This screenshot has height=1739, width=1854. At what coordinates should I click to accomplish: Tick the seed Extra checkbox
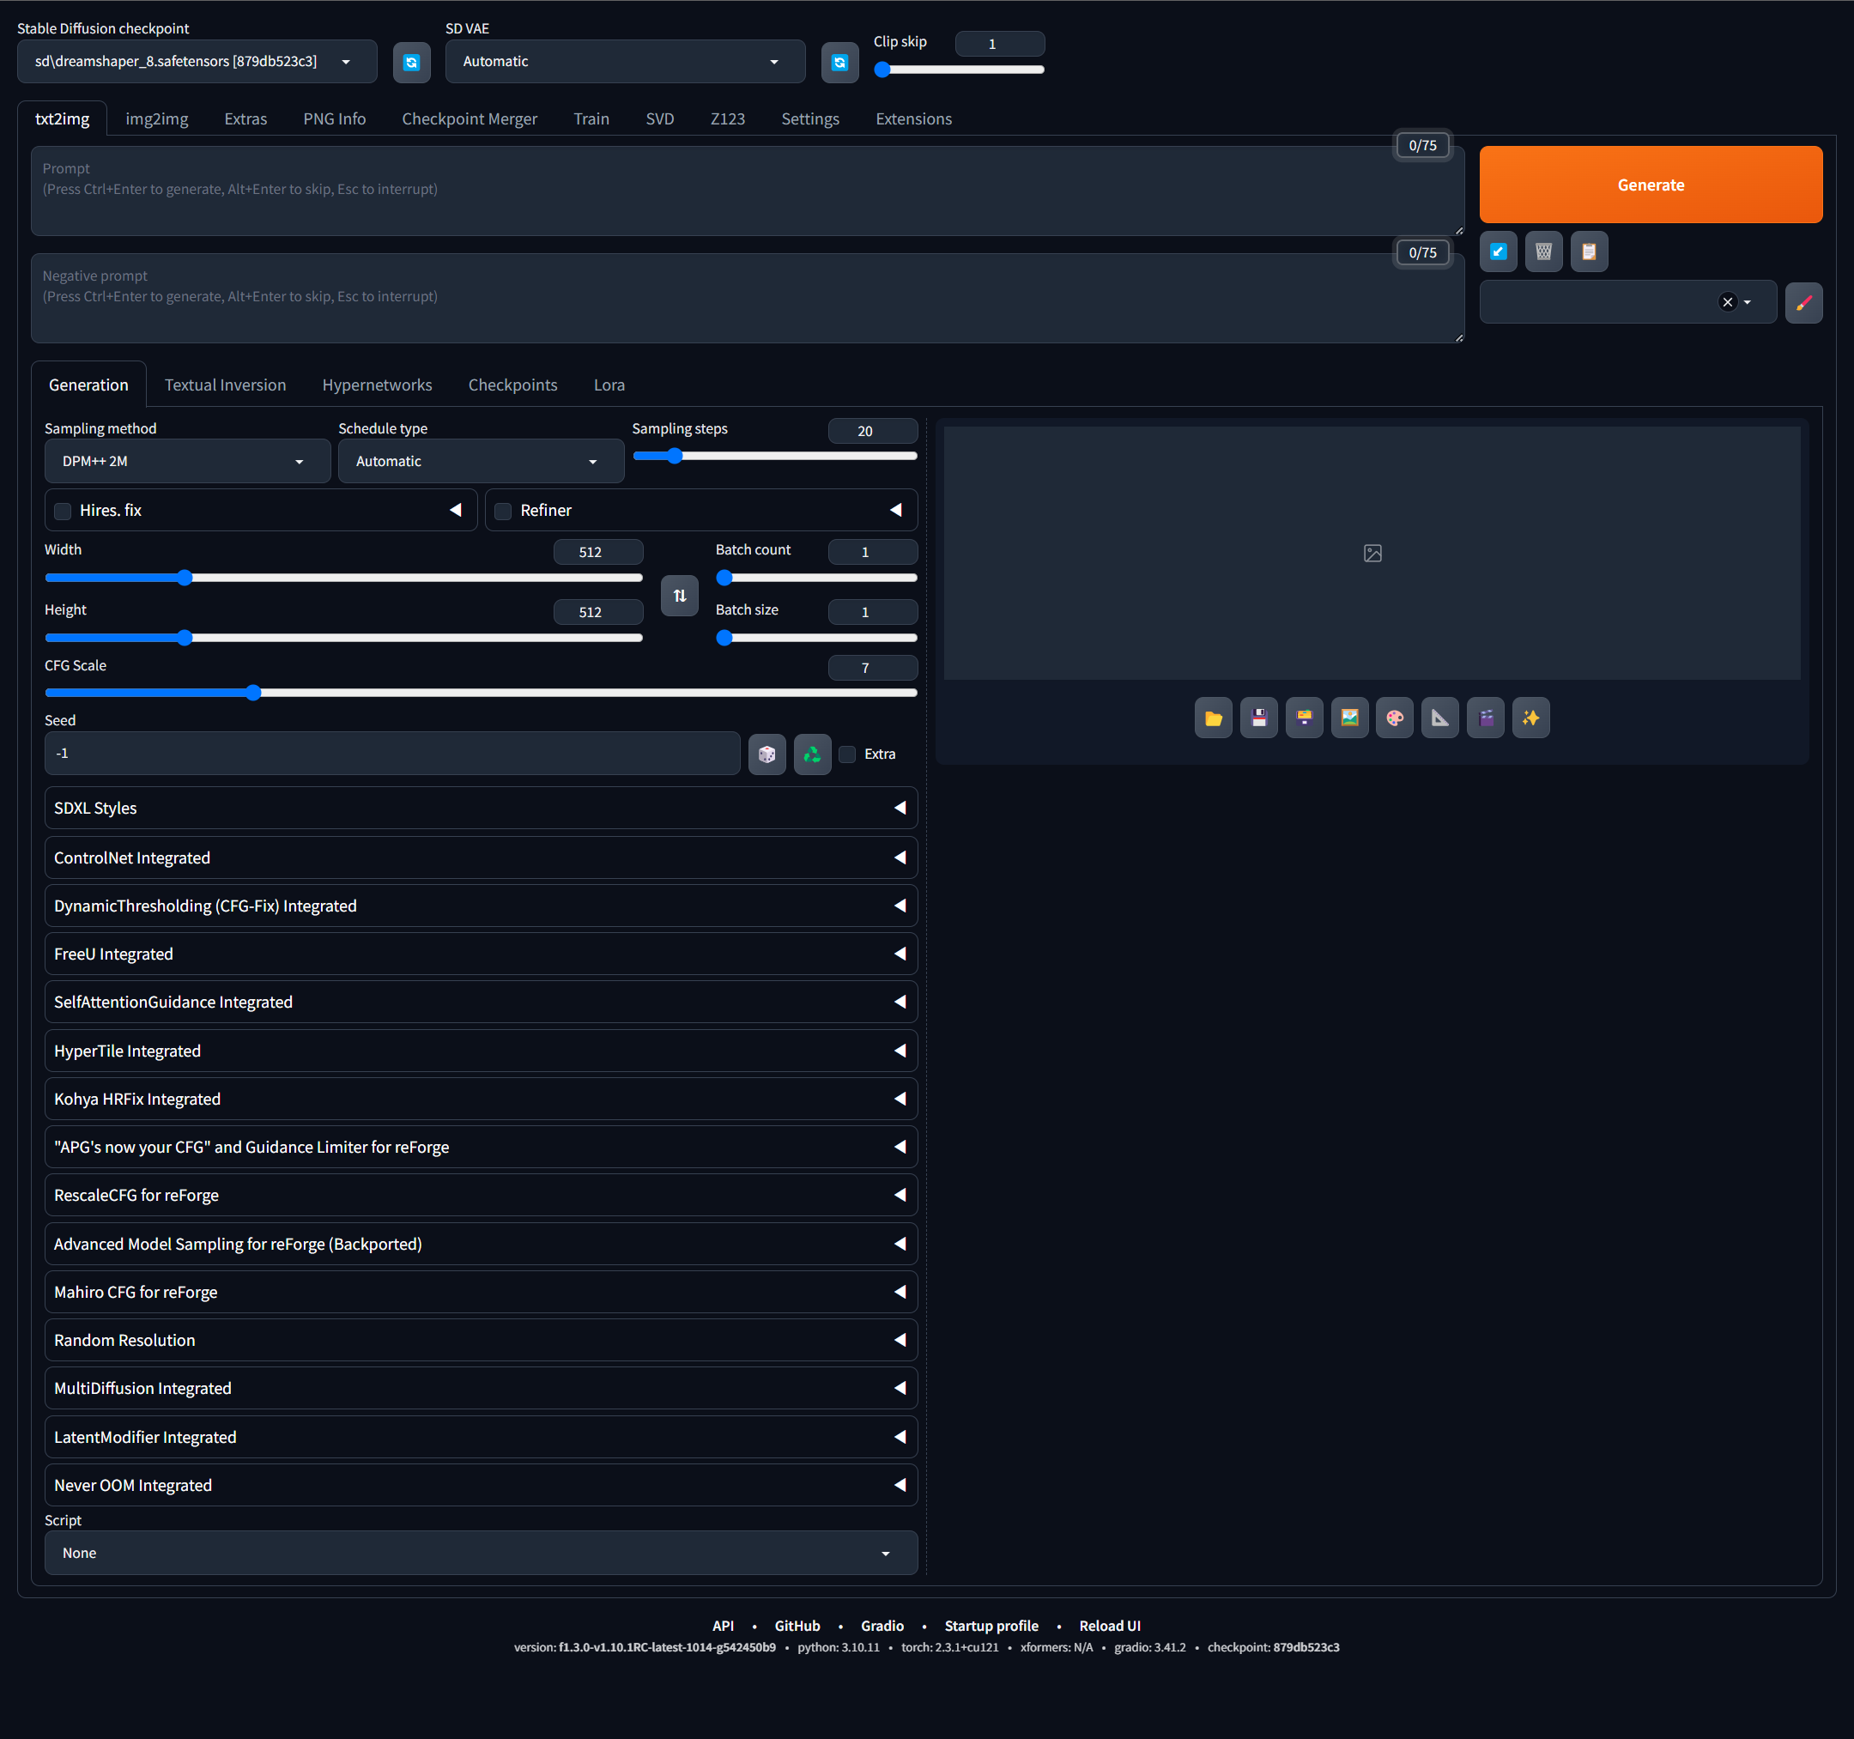[x=848, y=754]
